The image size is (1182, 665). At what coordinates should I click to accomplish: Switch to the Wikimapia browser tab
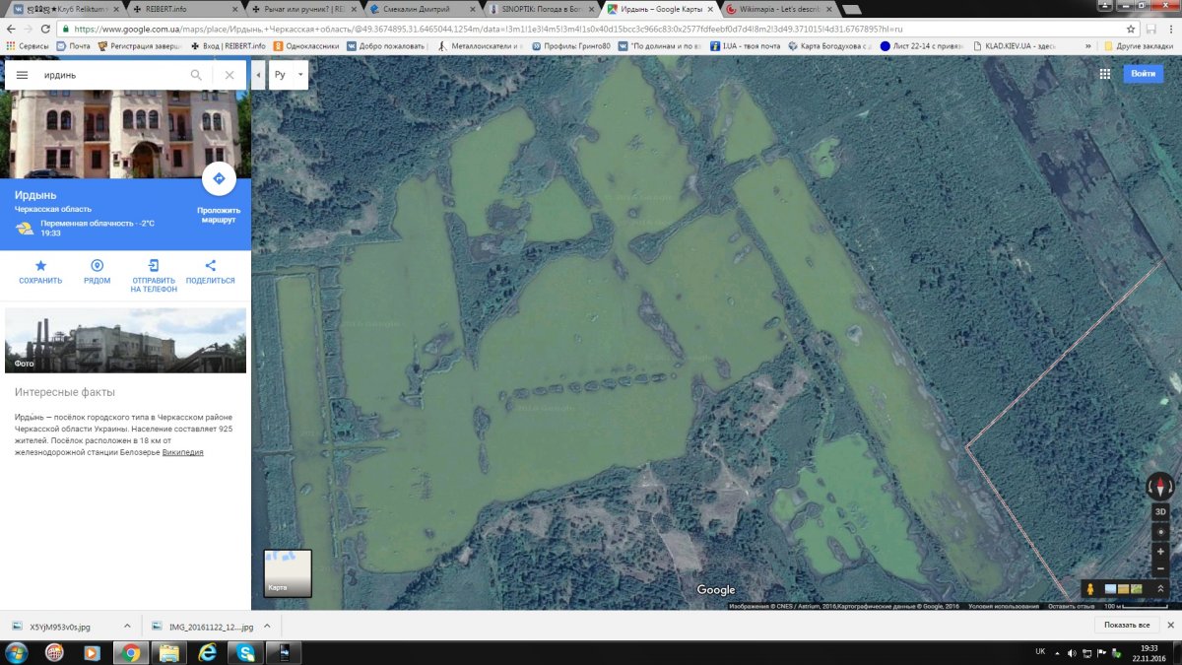tap(773, 9)
